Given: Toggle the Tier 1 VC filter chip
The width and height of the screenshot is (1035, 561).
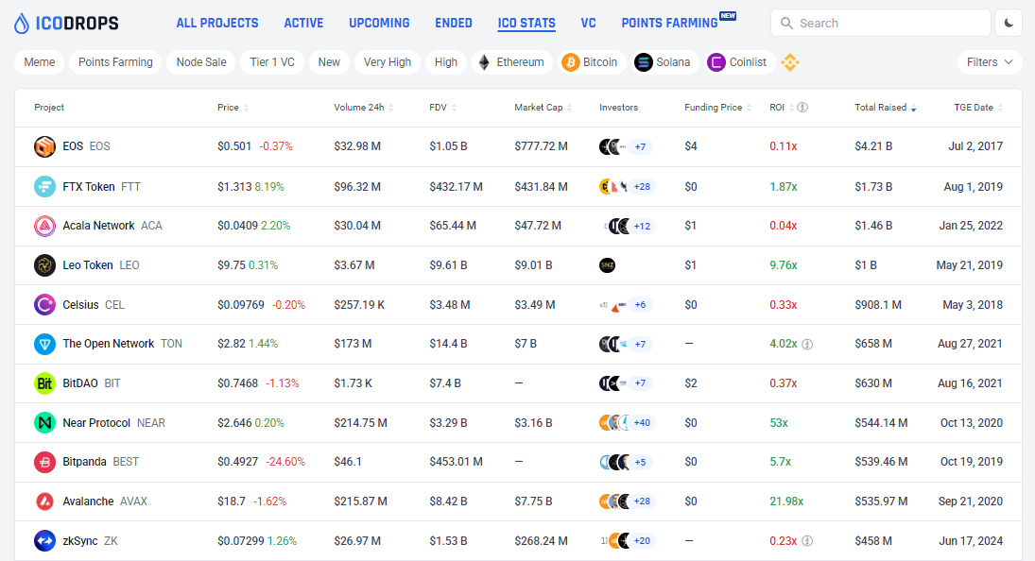Looking at the screenshot, I should point(272,62).
